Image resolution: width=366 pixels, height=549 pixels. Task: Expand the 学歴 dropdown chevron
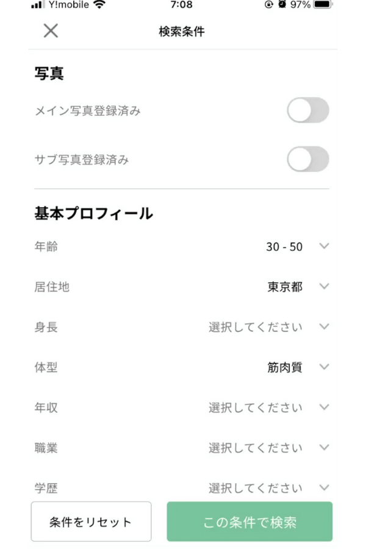coord(325,488)
